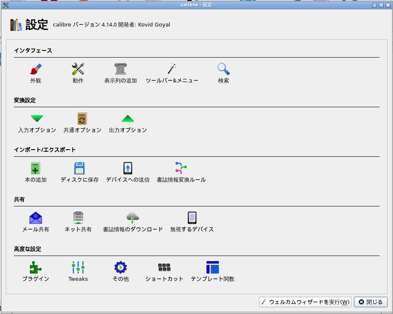Open 本の追加 import settings
The width and height of the screenshot is (393, 314).
click(36, 172)
